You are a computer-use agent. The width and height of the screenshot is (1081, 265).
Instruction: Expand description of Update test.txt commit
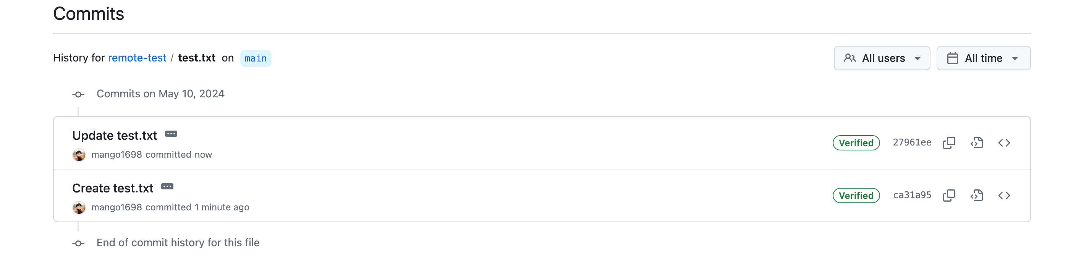(x=171, y=134)
